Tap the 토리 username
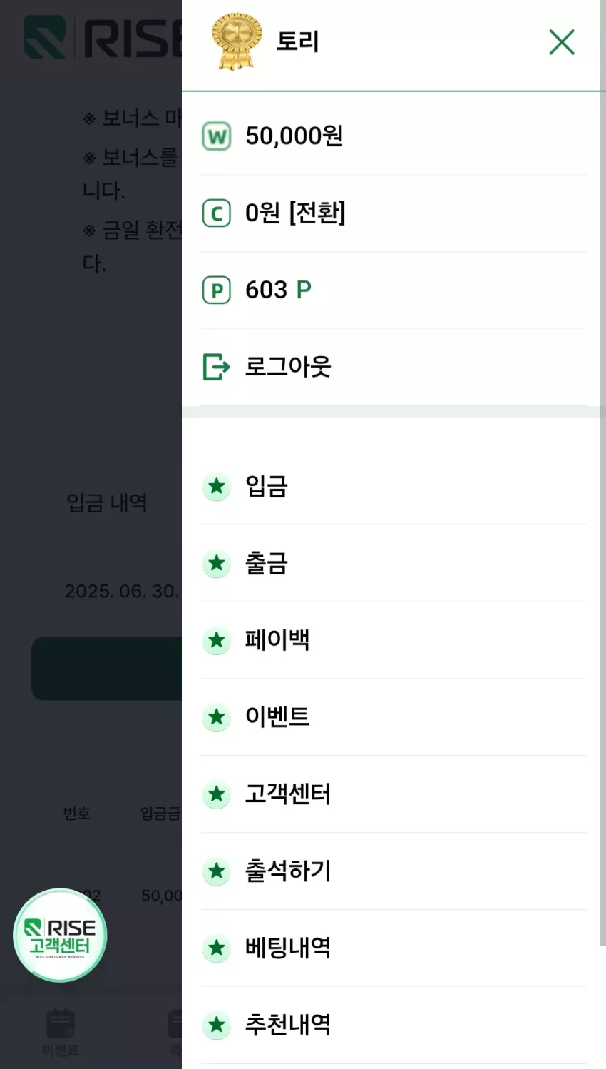Viewport: 606px width, 1069px height. pyautogui.click(x=297, y=41)
